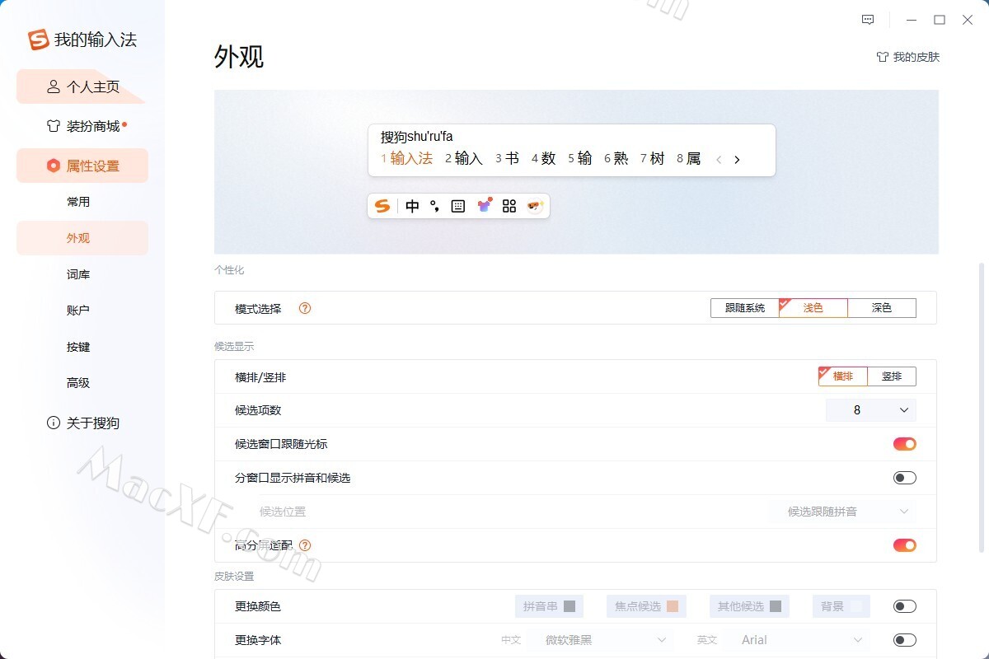Open 关于搜狗 page
The height and width of the screenshot is (659, 989).
(82, 423)
